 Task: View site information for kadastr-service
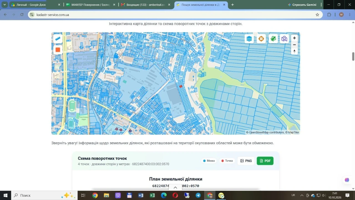point(32,15)
